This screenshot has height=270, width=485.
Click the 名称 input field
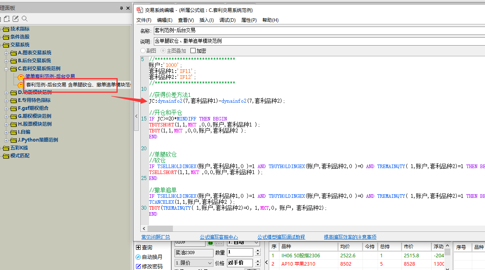[x=319, y=31]
